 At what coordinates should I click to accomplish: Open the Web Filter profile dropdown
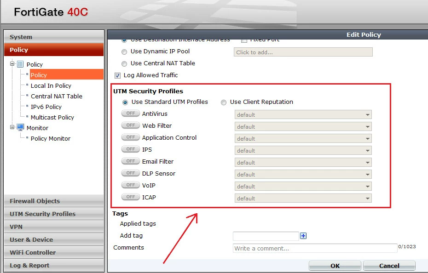[303, 126]
